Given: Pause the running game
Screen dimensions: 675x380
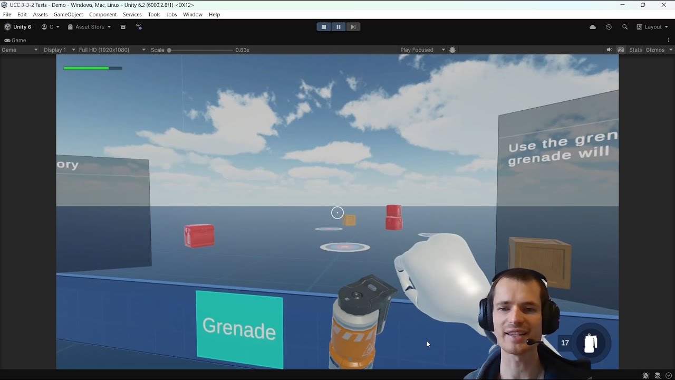Looking at the screenshot, I should [x=339, y=27].
